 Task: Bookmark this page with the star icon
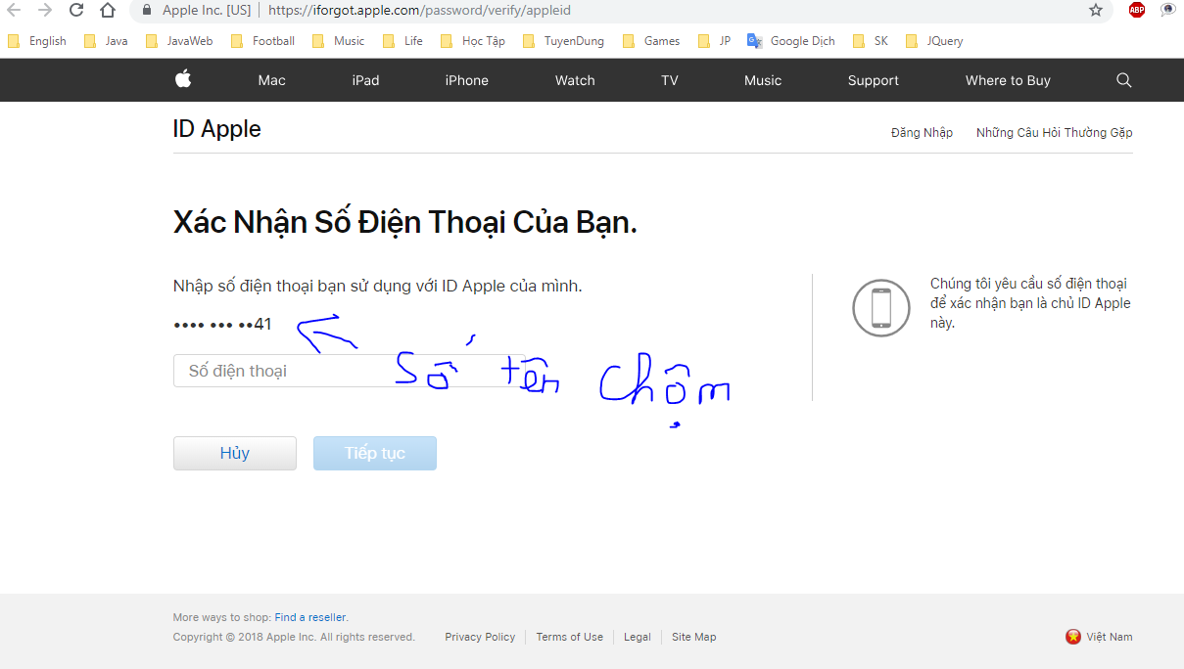coord(1096,10)
